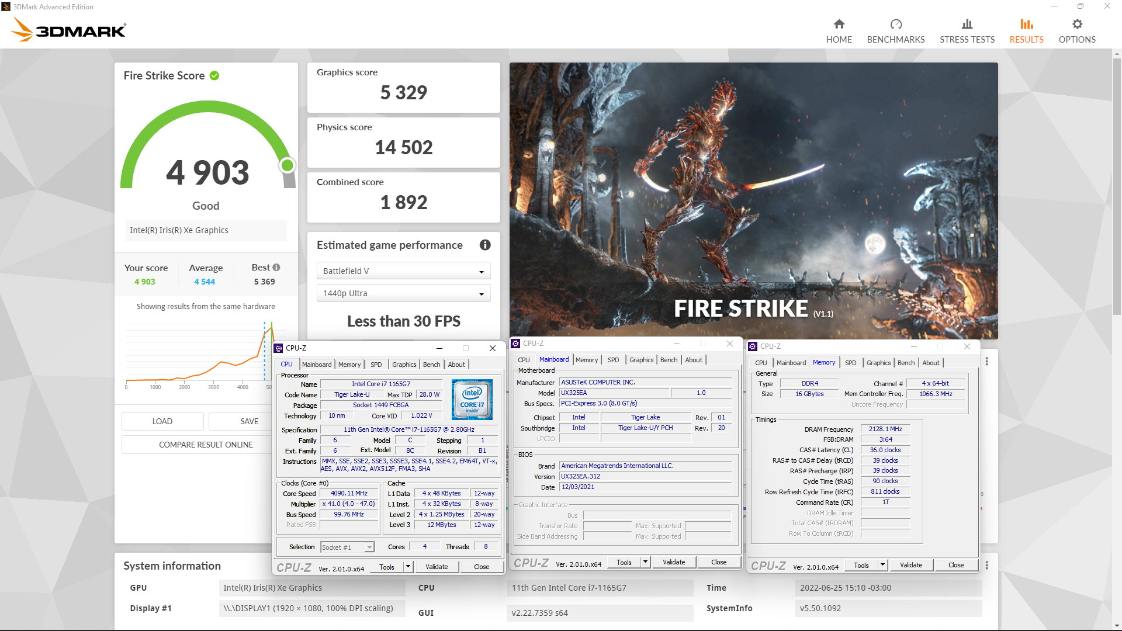Open the 1440p Ultra resolution dropdown
The height and width of the screenshot is (631, 1122).
[403, 293]
